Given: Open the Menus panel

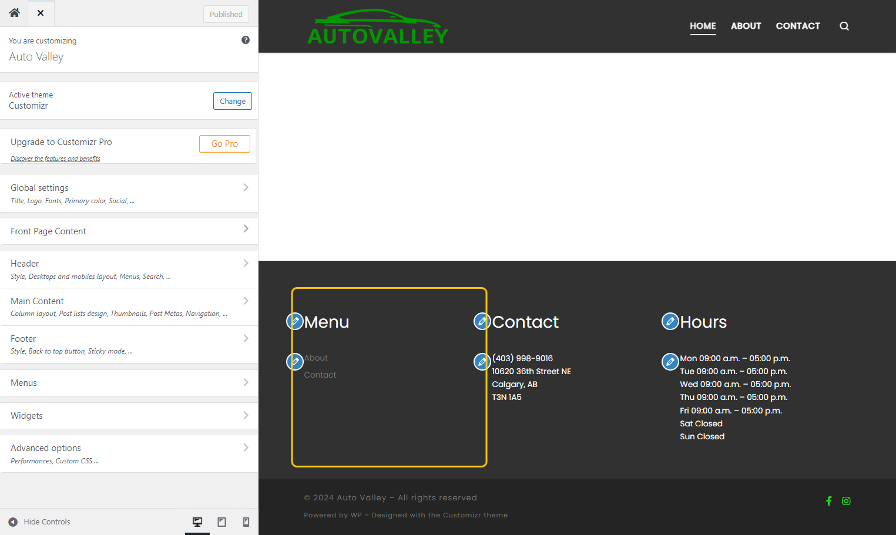Looking at the screenshot, I should click(129, 383).
